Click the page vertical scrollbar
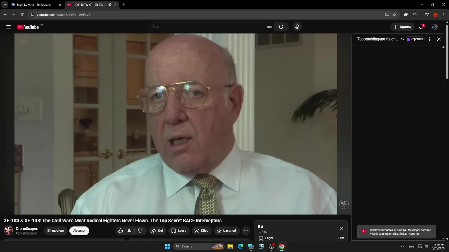449x252 pixels. pos(447,52)
